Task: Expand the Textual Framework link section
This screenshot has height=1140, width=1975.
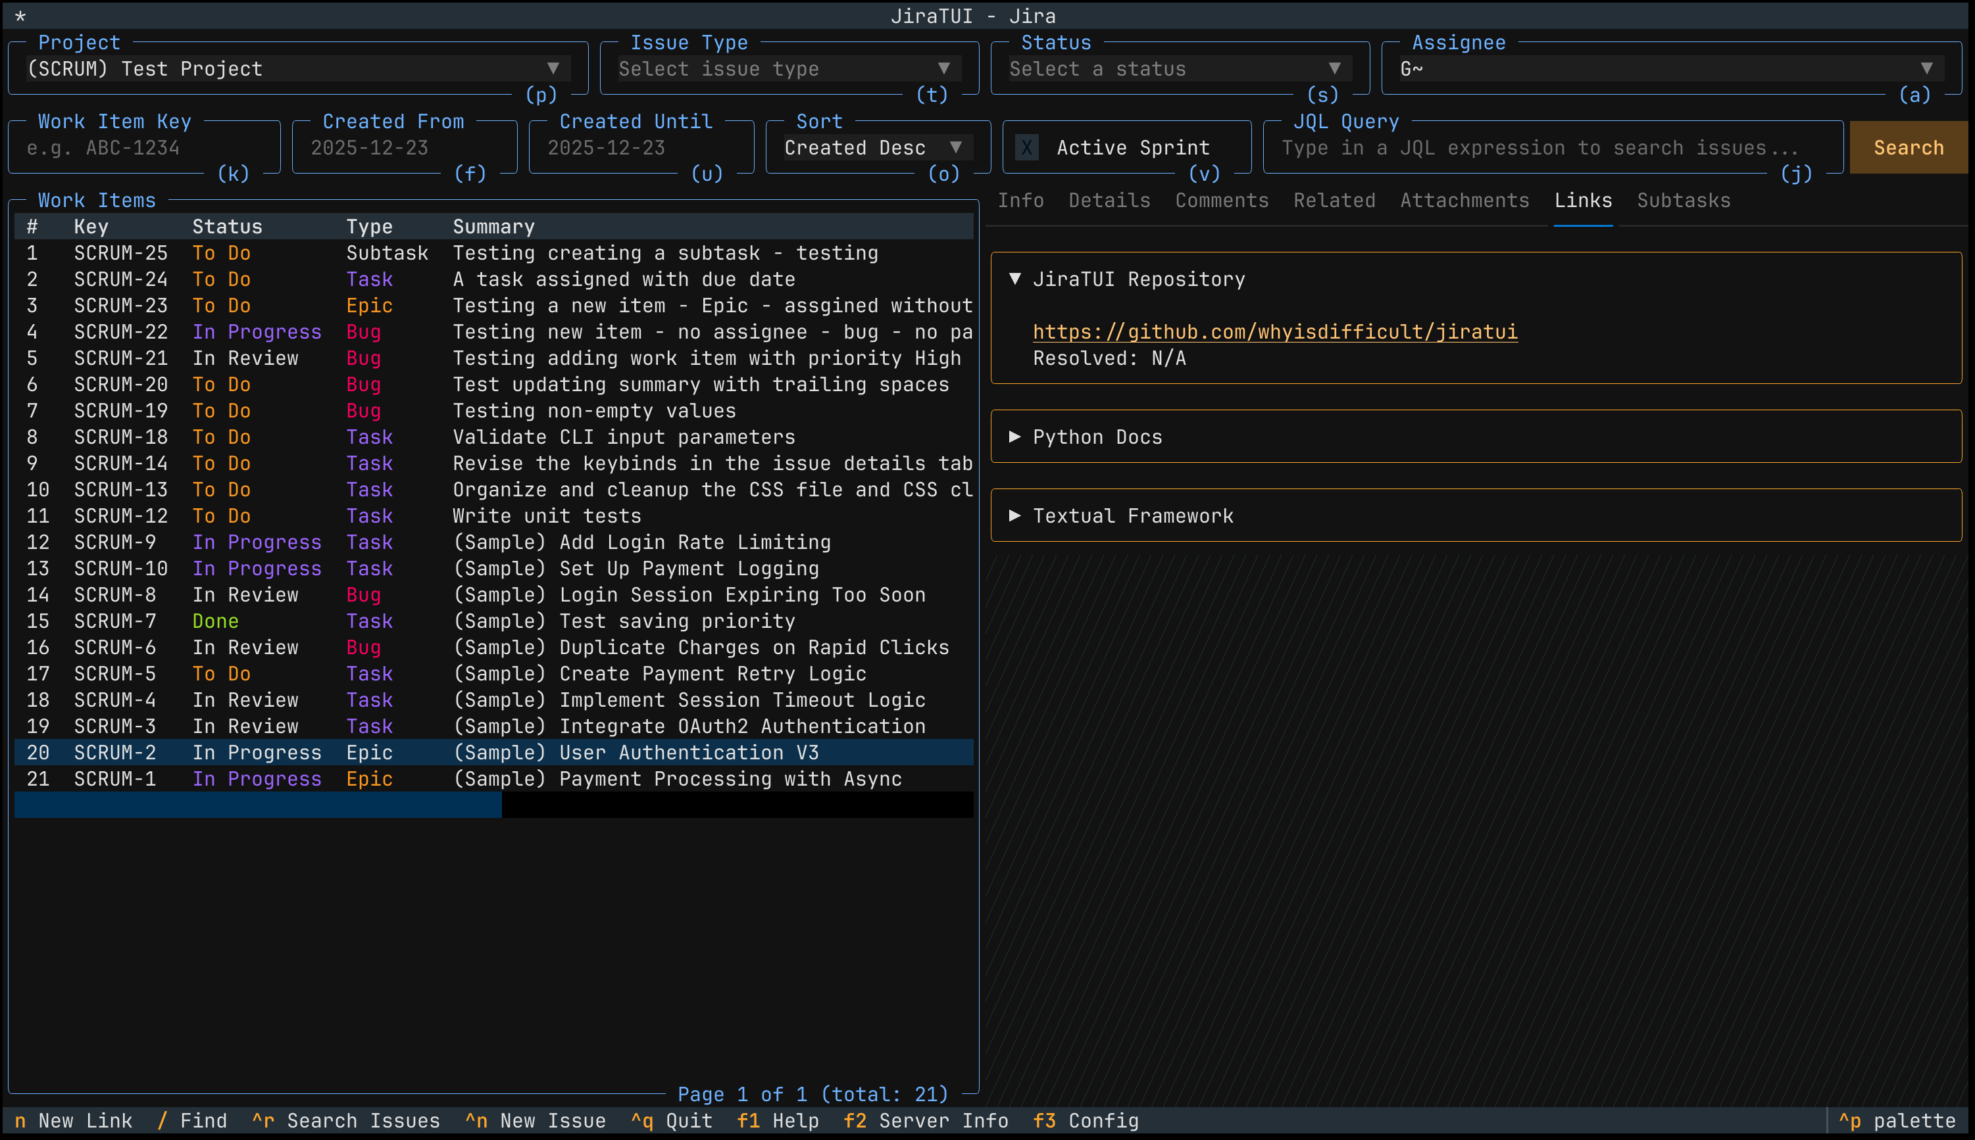Action: pos(1121,516)
